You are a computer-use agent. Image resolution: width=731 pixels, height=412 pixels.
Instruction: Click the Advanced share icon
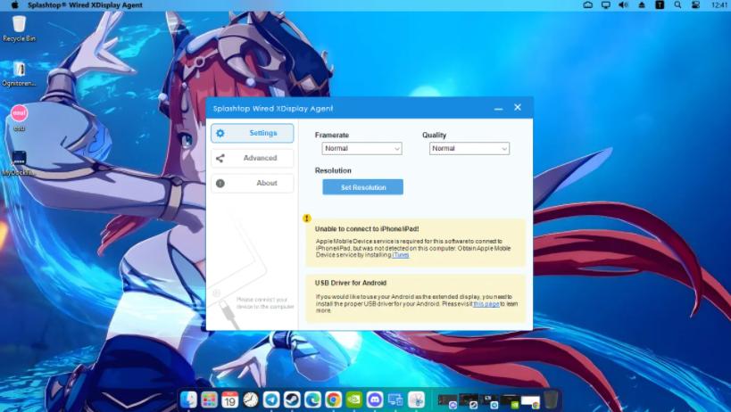pos(220,158)
